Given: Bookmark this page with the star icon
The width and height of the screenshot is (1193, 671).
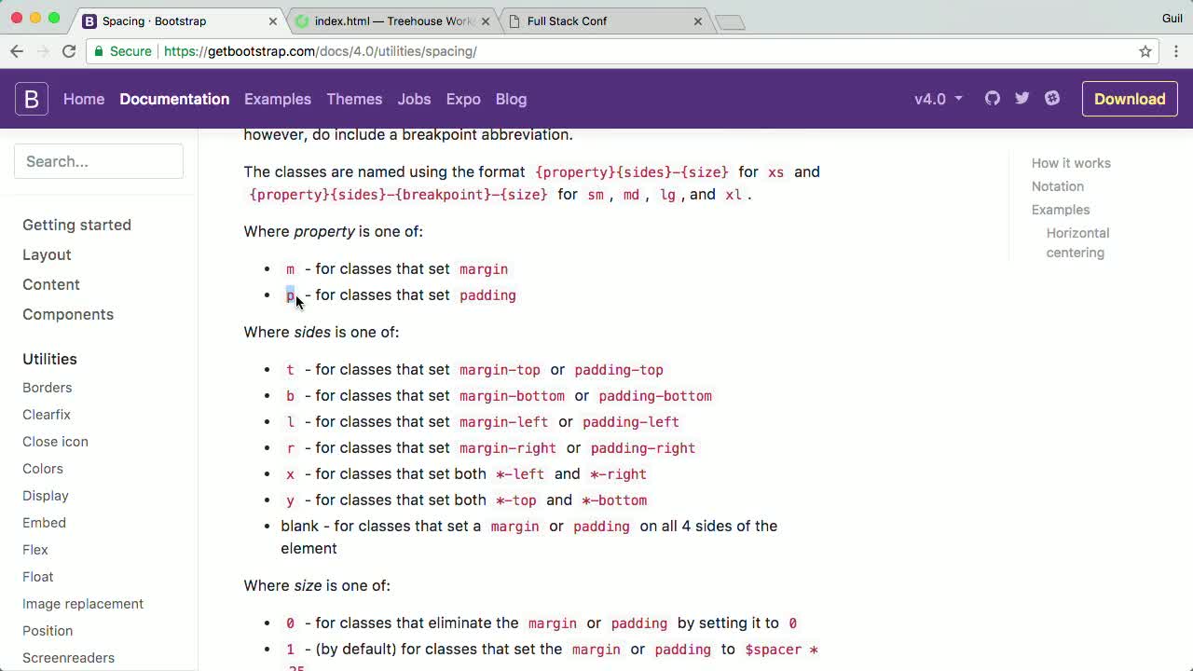Looking at the screenshot, I should 1145,51.
